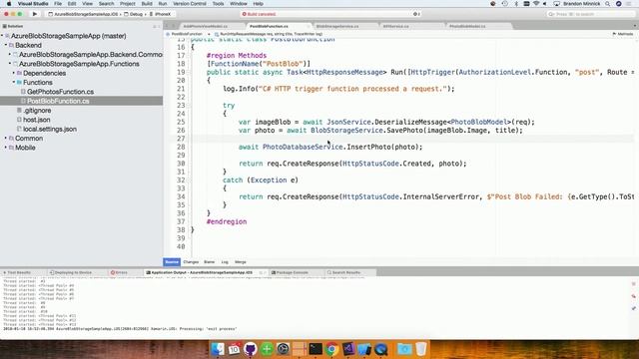Switch to BlobStorageService.cs tab
The image size is (639, 359).
click(x=337, y=26)
